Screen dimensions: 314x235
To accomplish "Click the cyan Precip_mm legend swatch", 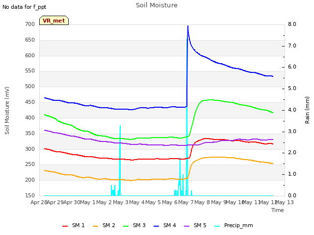I will pyautogui.click(x=217, y=226).
